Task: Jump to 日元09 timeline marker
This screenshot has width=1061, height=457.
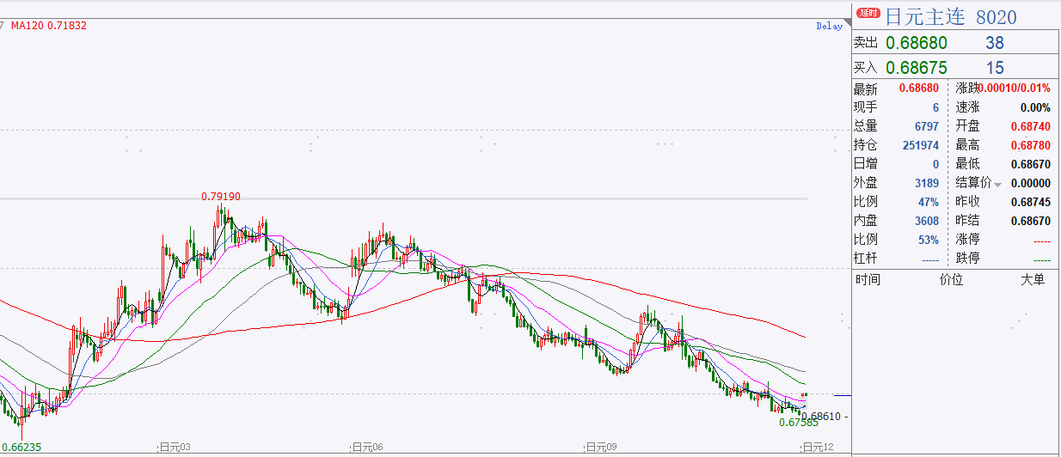Action: tap(601, 448)
